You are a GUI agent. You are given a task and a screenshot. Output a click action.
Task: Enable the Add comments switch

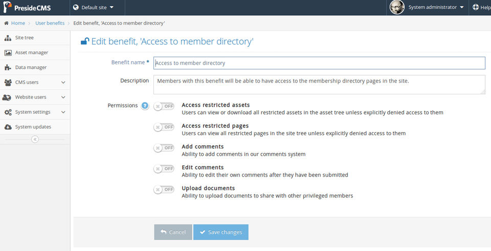pos(164,147)
